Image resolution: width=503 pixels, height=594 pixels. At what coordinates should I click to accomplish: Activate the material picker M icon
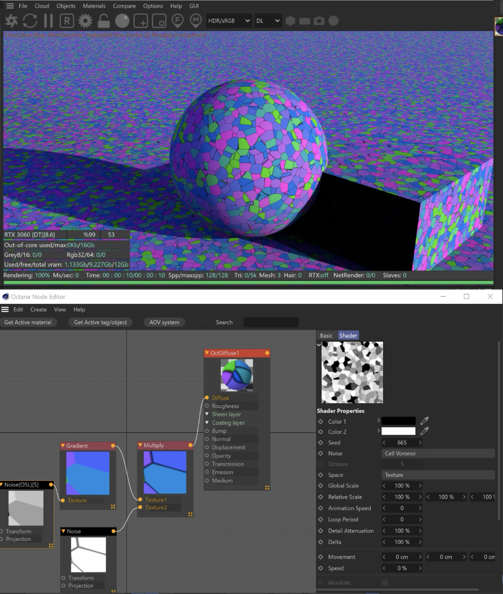[x=196, y=21]
